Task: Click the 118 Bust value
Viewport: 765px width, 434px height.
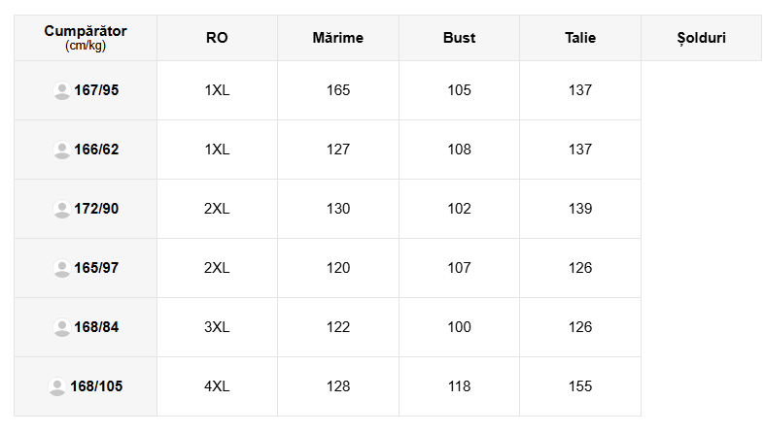Action: (459, 386)
